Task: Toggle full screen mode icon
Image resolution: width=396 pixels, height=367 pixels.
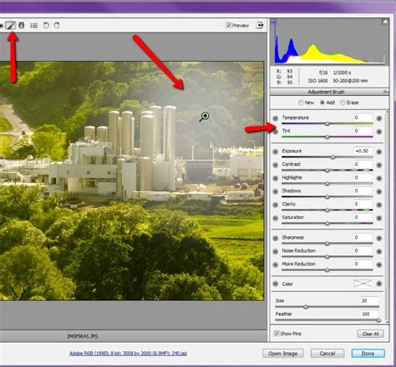Action: tap(260, 25)
